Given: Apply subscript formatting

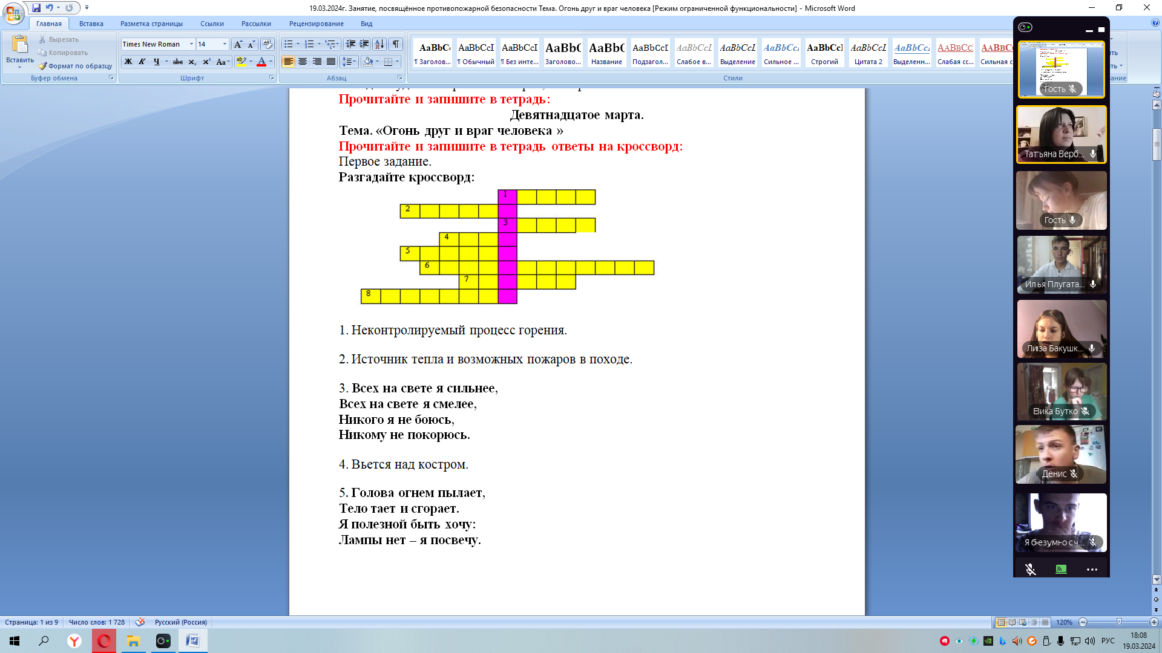Looking at the screenshot, I should 192,62.
